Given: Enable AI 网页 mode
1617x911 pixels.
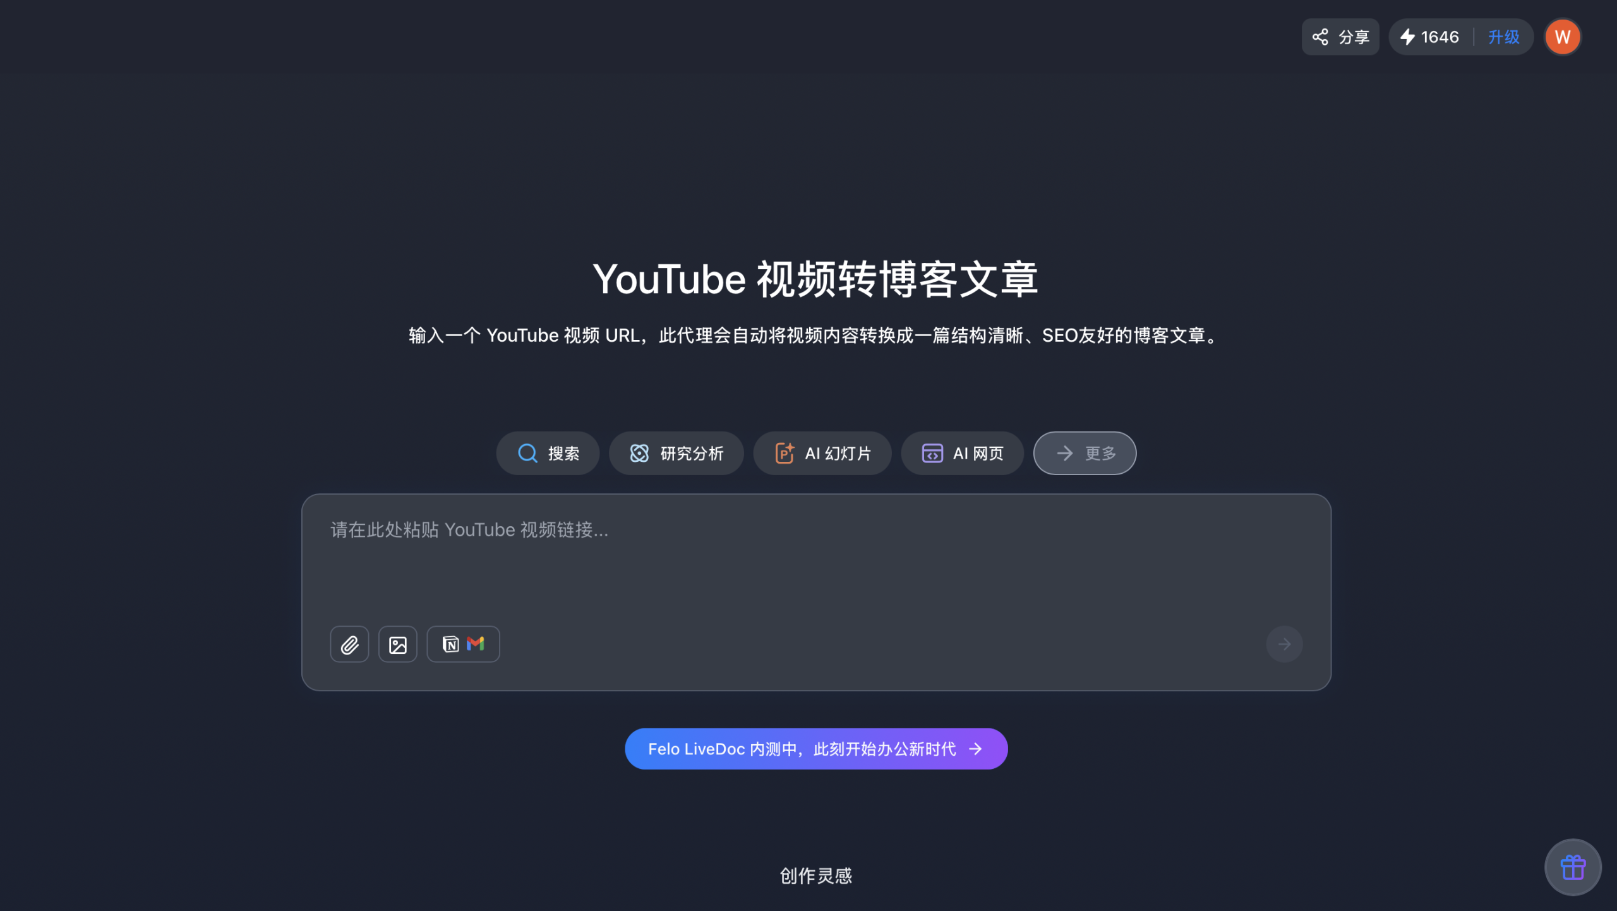Looking at the screenshot, I should (961, 453).
